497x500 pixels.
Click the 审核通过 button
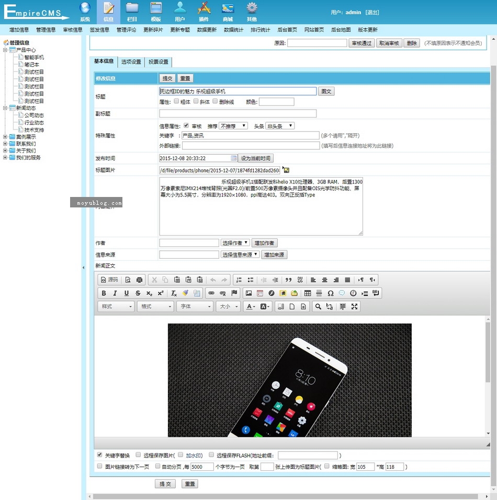[362, 43]
